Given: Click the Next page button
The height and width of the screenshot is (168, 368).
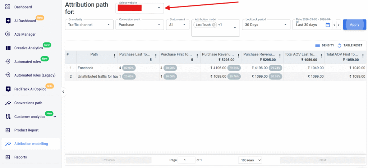Looking at the screenshot, I should pos(323,160).
